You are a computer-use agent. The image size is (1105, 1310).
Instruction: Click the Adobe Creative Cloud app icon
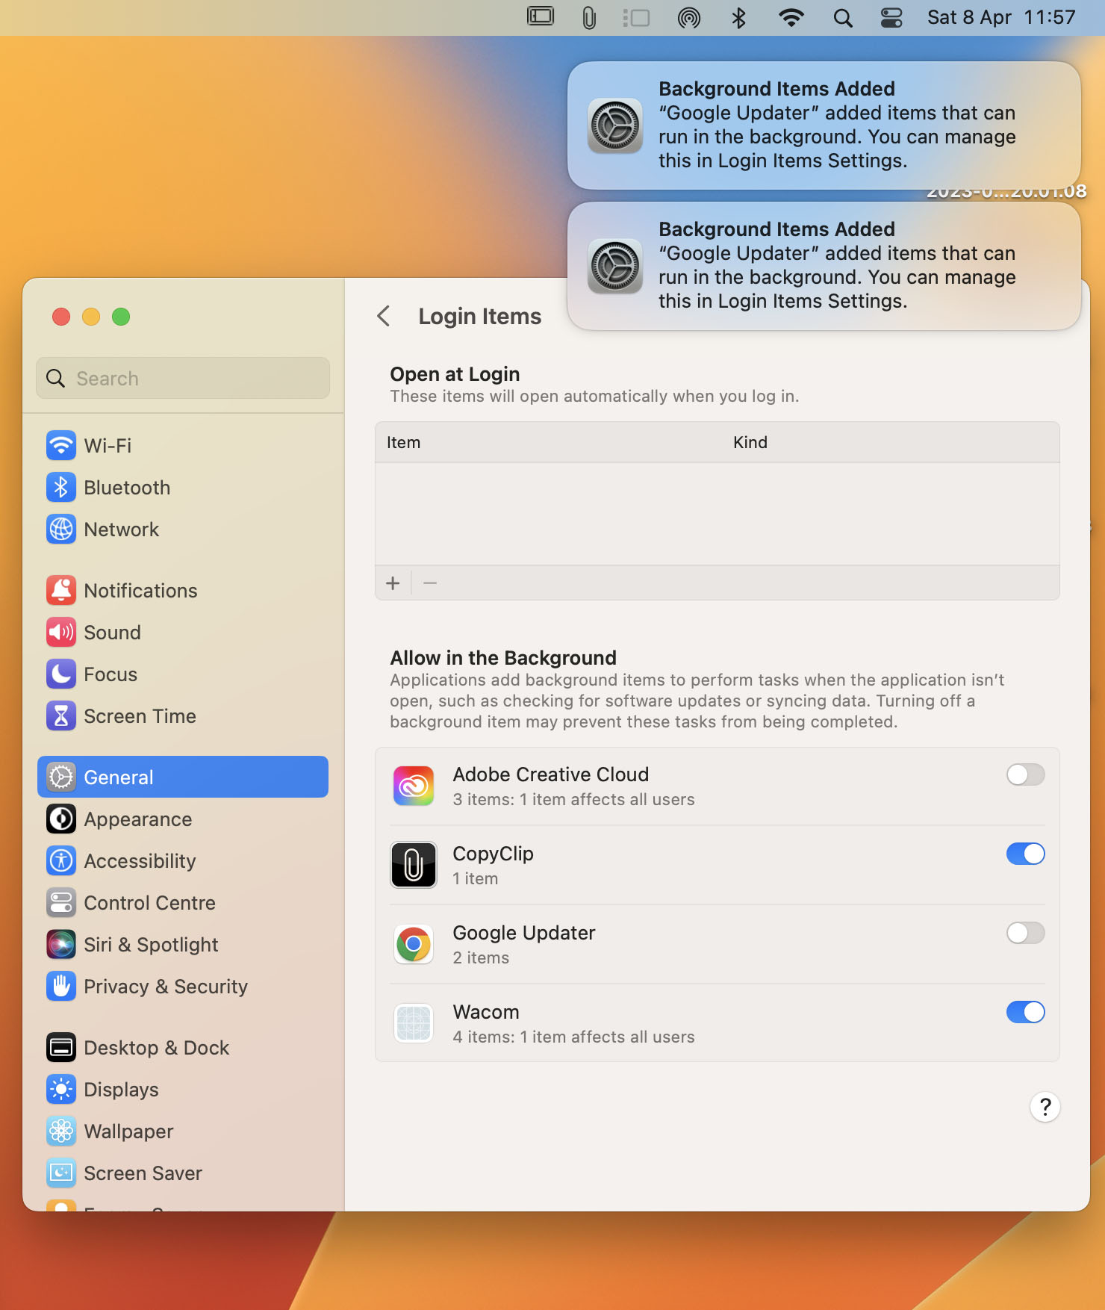(x=414, y=786)
